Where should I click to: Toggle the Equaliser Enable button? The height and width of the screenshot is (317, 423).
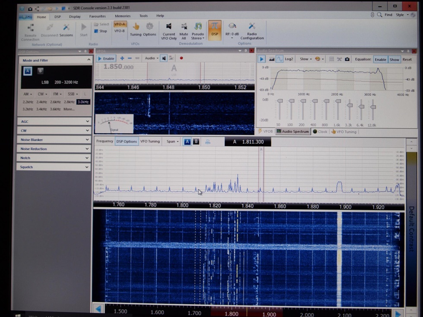[x=380, y=60]
